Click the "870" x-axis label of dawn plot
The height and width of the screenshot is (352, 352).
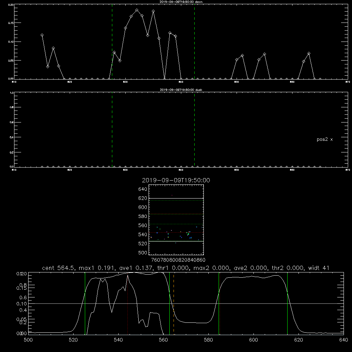pos(347,82)
